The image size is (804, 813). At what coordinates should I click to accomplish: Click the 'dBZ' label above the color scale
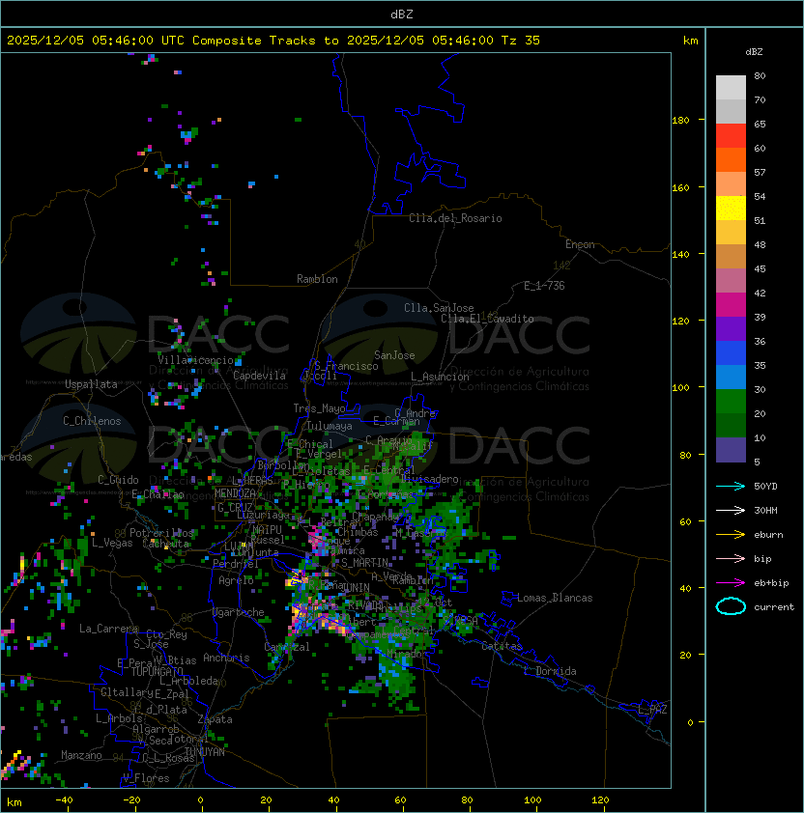pos(754,52)
